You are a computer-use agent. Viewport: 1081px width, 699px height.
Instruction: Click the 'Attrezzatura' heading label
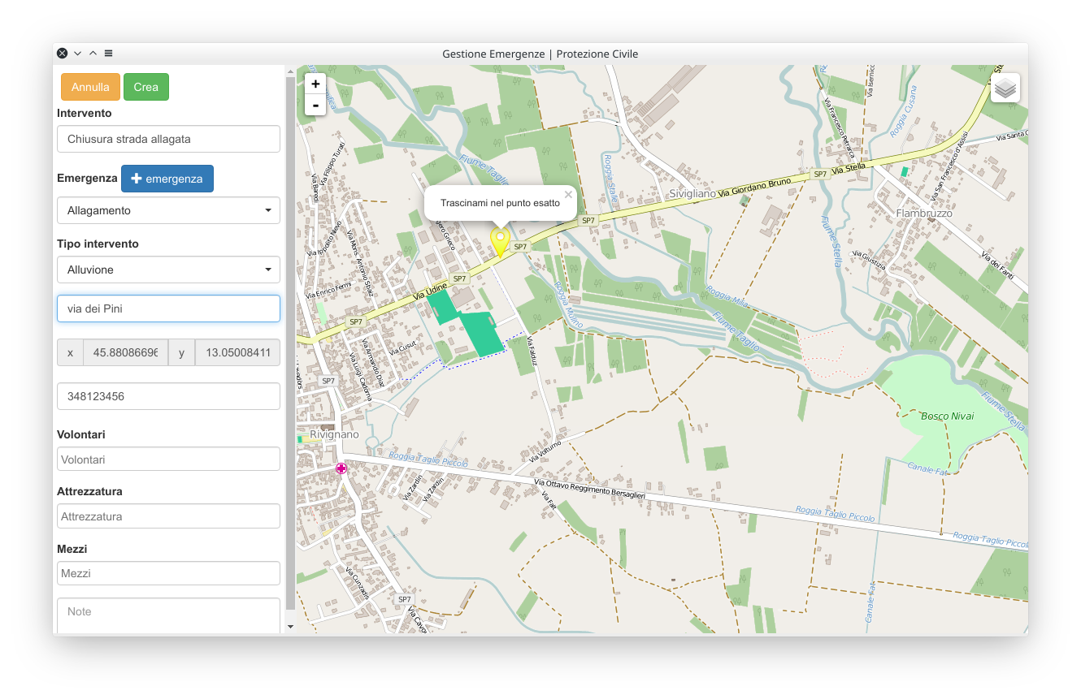[89, 491]
